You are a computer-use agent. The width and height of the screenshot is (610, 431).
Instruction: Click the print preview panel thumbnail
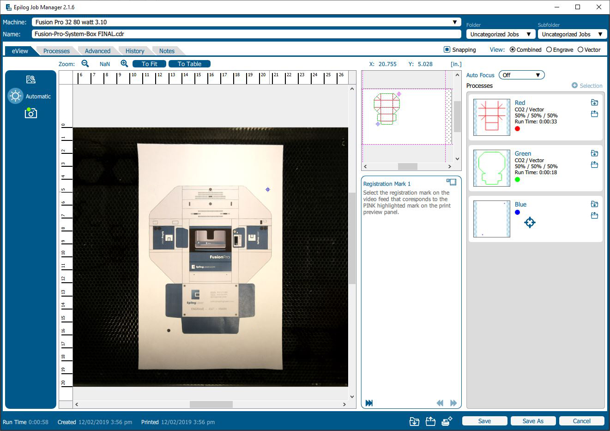click(x=407, y=115)
